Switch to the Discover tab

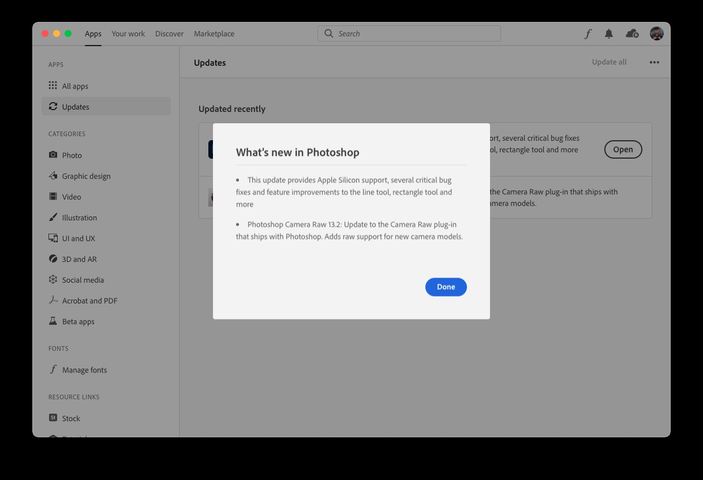169,34
